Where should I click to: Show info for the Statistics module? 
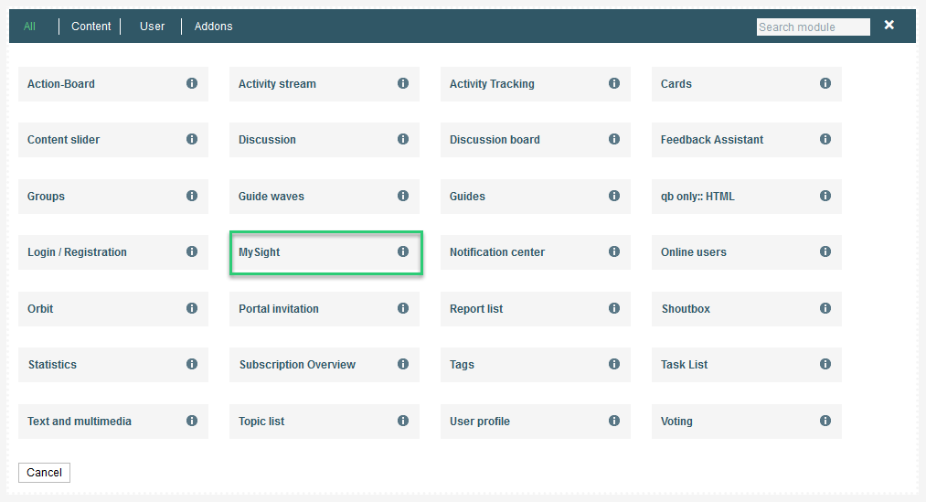pos(192,364)
